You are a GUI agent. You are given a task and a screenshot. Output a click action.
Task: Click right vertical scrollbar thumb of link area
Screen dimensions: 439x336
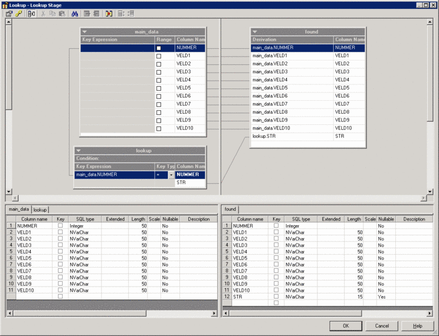coord(430,73)
